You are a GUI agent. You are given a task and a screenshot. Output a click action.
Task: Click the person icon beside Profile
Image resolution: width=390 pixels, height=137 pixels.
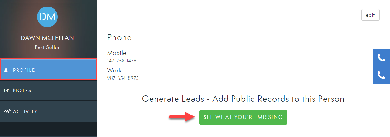pos(6,70)
